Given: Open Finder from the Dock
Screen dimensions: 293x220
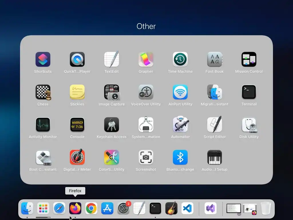Looking at the screenshot, I should point(27,208).
